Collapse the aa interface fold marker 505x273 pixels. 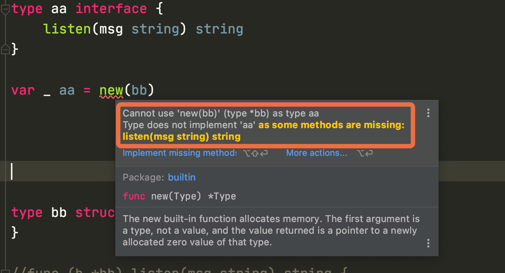[5, 9]
